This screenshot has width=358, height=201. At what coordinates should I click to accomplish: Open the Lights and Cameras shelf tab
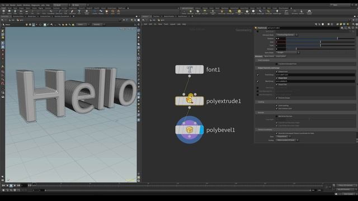point(187,8)
